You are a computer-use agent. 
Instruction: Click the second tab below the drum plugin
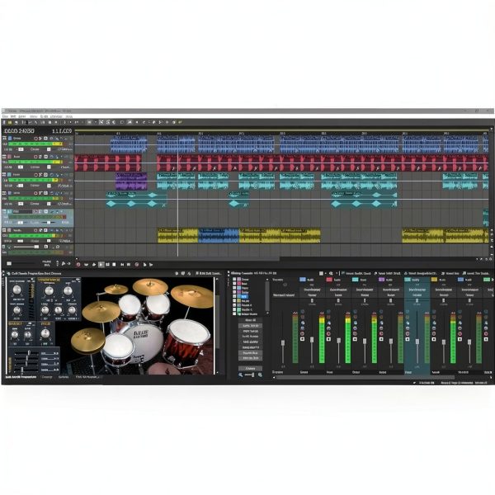[47, 377]
